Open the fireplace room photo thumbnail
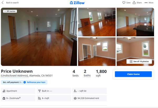 point(97,22)
